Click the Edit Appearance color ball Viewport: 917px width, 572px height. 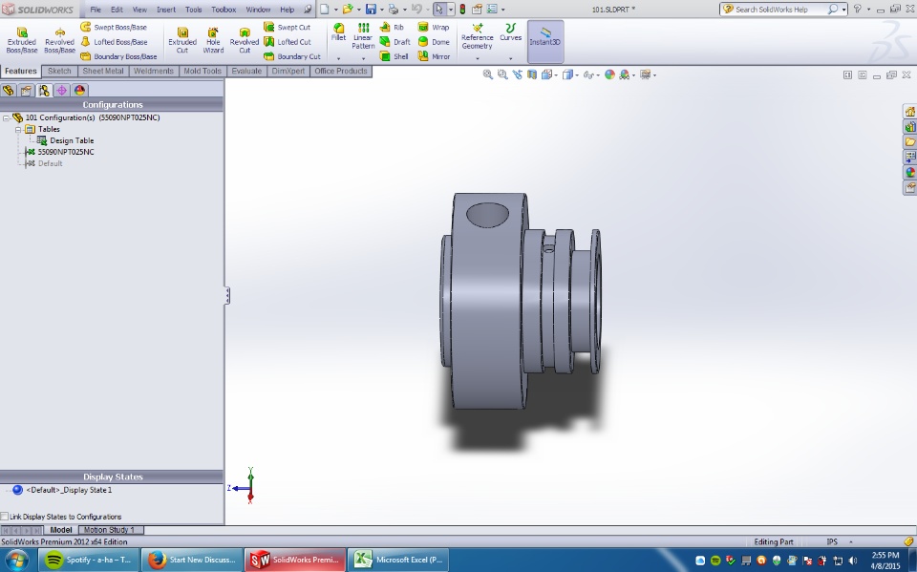[x=609, y=74]
